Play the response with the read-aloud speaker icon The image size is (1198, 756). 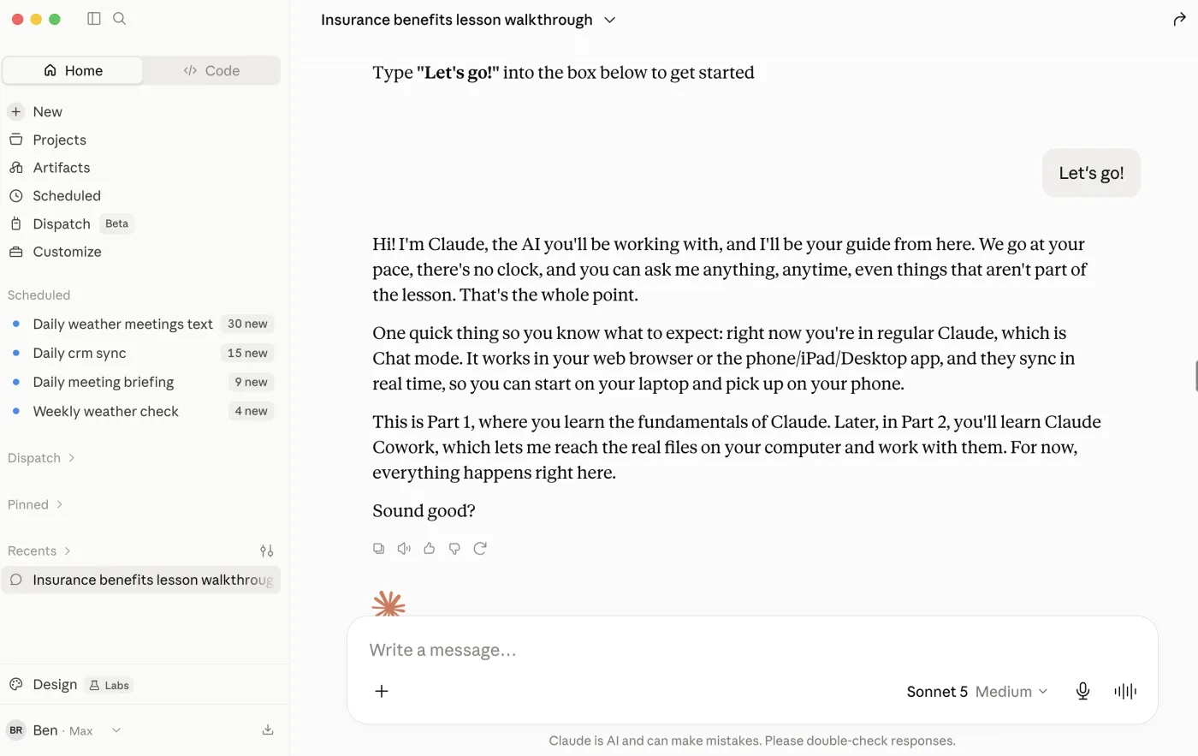click(404, 549)
